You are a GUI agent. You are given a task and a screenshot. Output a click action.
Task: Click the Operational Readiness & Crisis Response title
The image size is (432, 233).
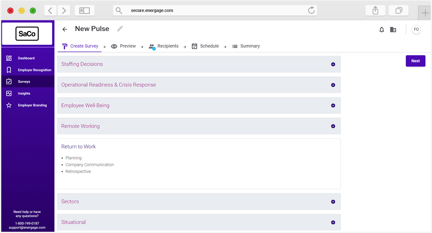click(x=109, y=85)
